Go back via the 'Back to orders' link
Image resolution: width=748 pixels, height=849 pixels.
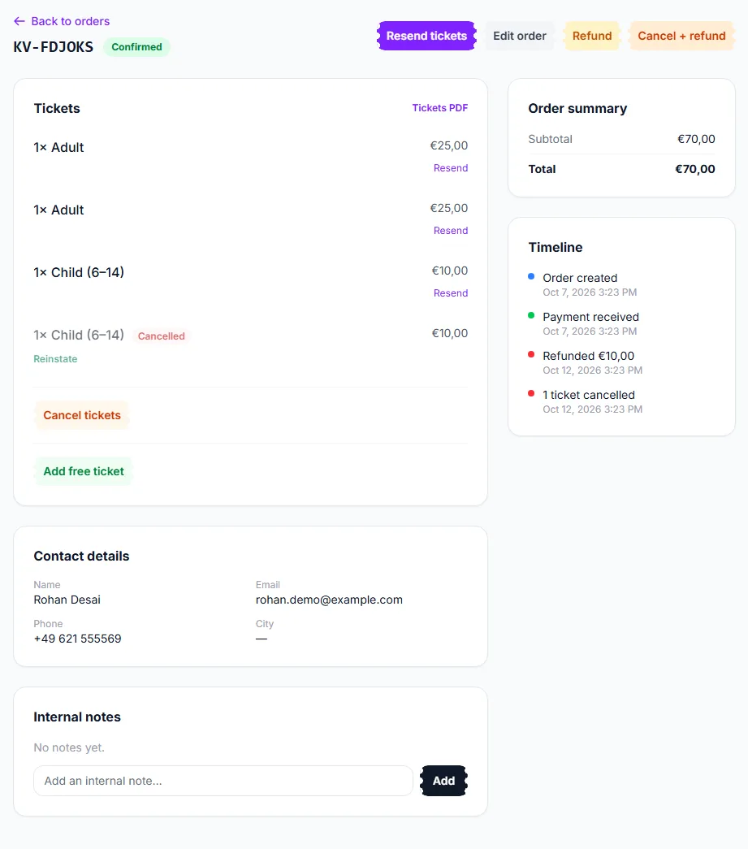[x=62, y=21]
